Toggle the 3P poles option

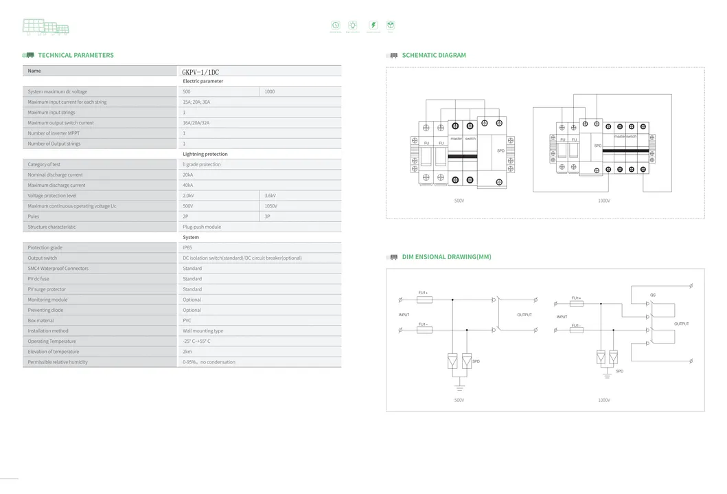coord(266,216)
